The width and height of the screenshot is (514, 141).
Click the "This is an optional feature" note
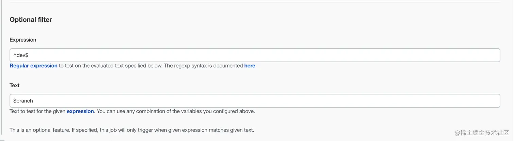click(x=132, y=130)
